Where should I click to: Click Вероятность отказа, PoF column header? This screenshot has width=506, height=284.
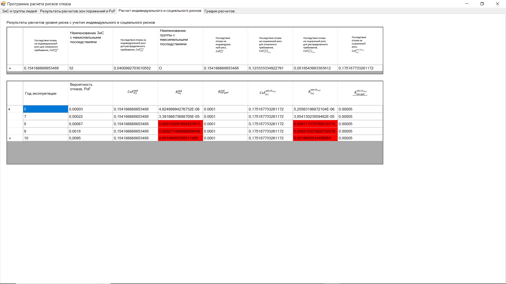click(90, 93)
